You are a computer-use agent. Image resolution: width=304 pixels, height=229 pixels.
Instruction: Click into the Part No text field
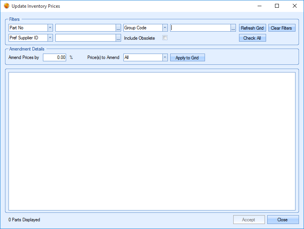pos(85,28)
